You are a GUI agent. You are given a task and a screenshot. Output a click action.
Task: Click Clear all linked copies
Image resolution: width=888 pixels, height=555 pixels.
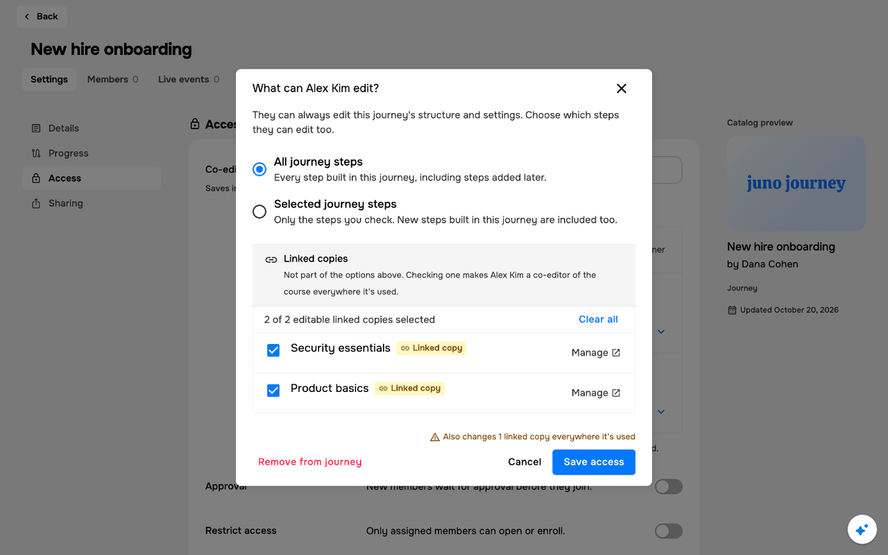tap(598, 319)
